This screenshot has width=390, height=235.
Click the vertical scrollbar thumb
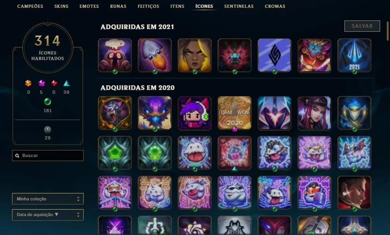pyautogui.click(x=387, y=31)
